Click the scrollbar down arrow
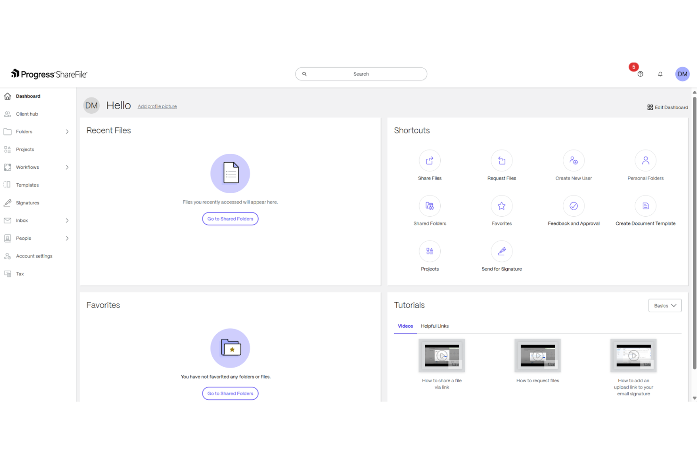The height and width of the screenshot is (464, 697). pos(694,398)
